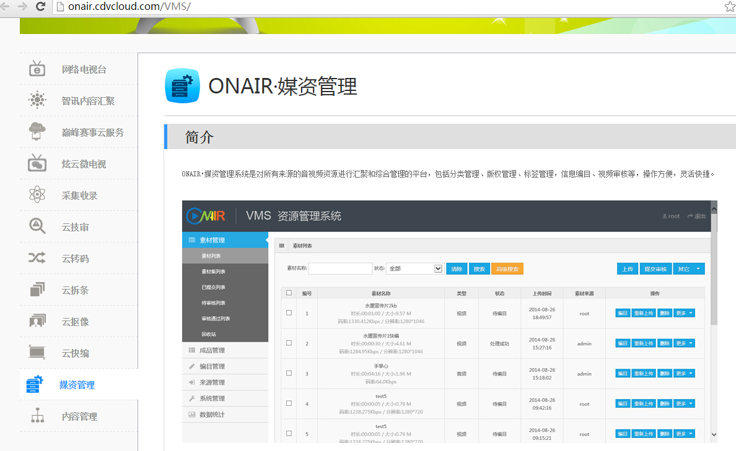Click the grid icon beside 素材列表 title
Screen dimensions: 736x451
coord(282,246)
